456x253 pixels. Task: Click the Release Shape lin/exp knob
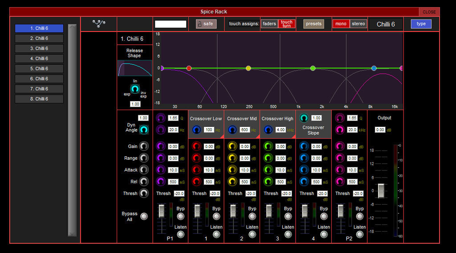tap(134, 89)
